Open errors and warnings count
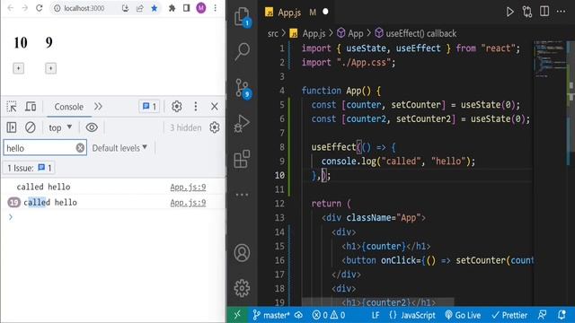The height and width of the screenshot is (323, 575). tap(329, 315)
